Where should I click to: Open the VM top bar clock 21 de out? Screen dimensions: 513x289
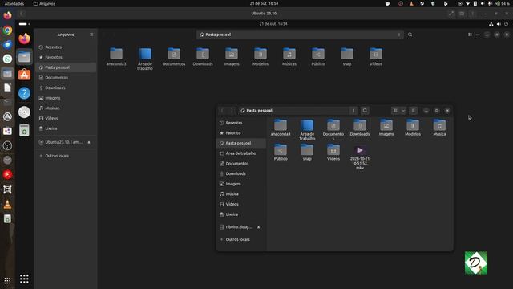point(273,24)
